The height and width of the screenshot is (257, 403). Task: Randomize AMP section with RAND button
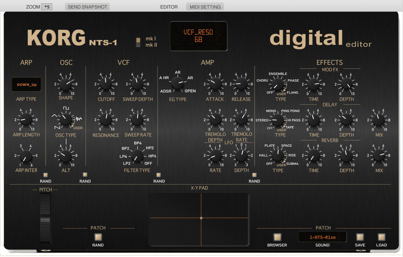pos(254,175)
